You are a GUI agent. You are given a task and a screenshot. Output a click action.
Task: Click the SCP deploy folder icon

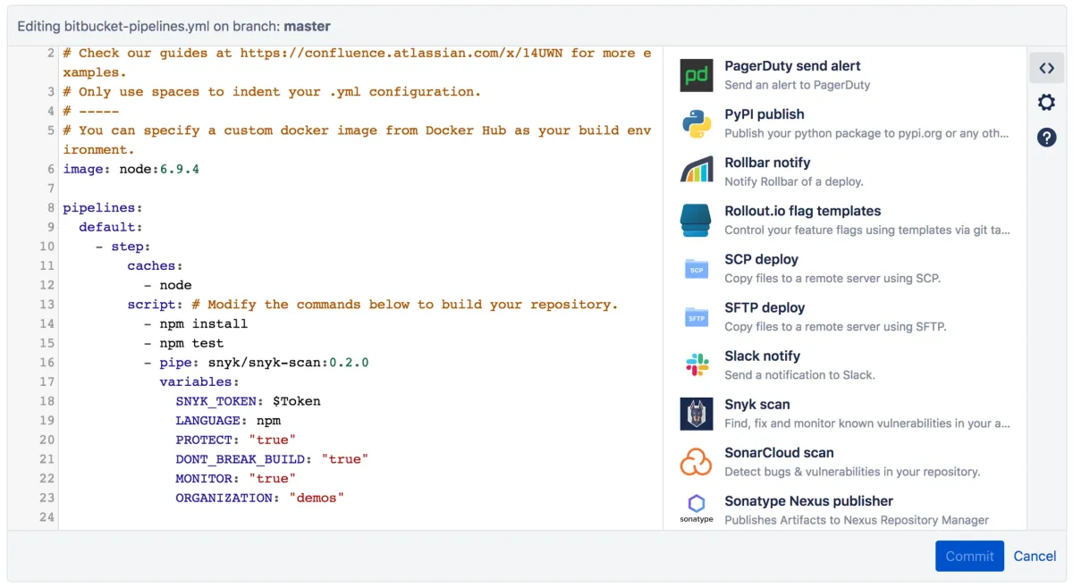tap(697, 268)
